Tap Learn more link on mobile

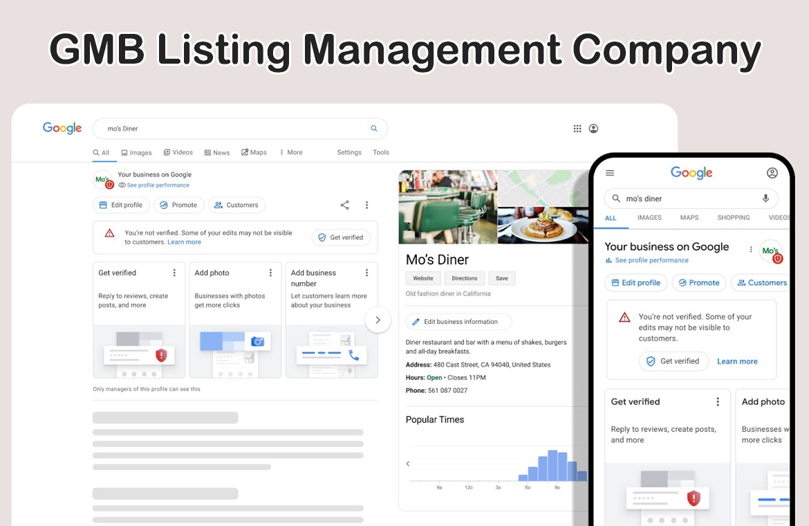737,361
